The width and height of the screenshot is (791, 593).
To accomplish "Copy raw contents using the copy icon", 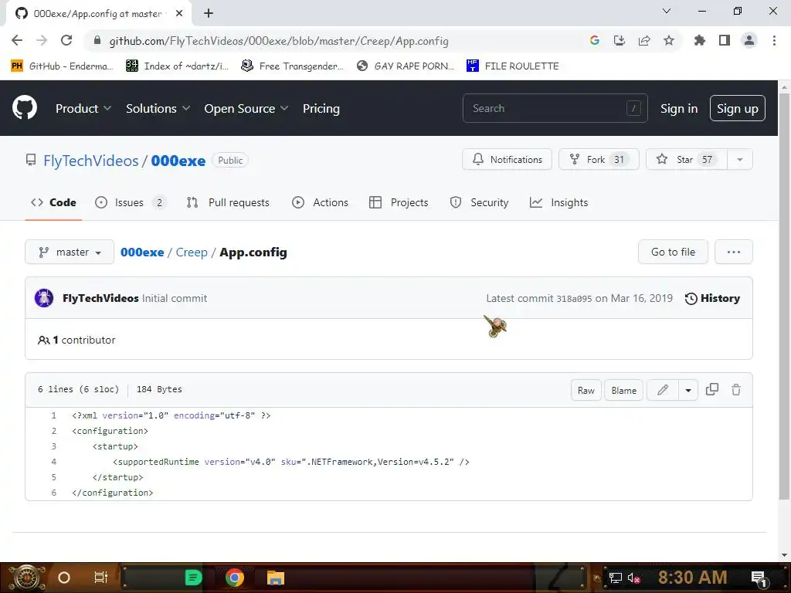I will click(711, 389).
